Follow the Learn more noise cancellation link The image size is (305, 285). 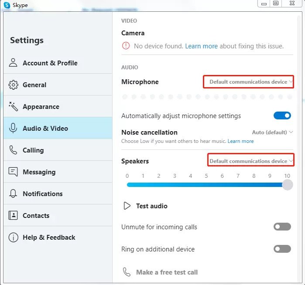point(240,141)
